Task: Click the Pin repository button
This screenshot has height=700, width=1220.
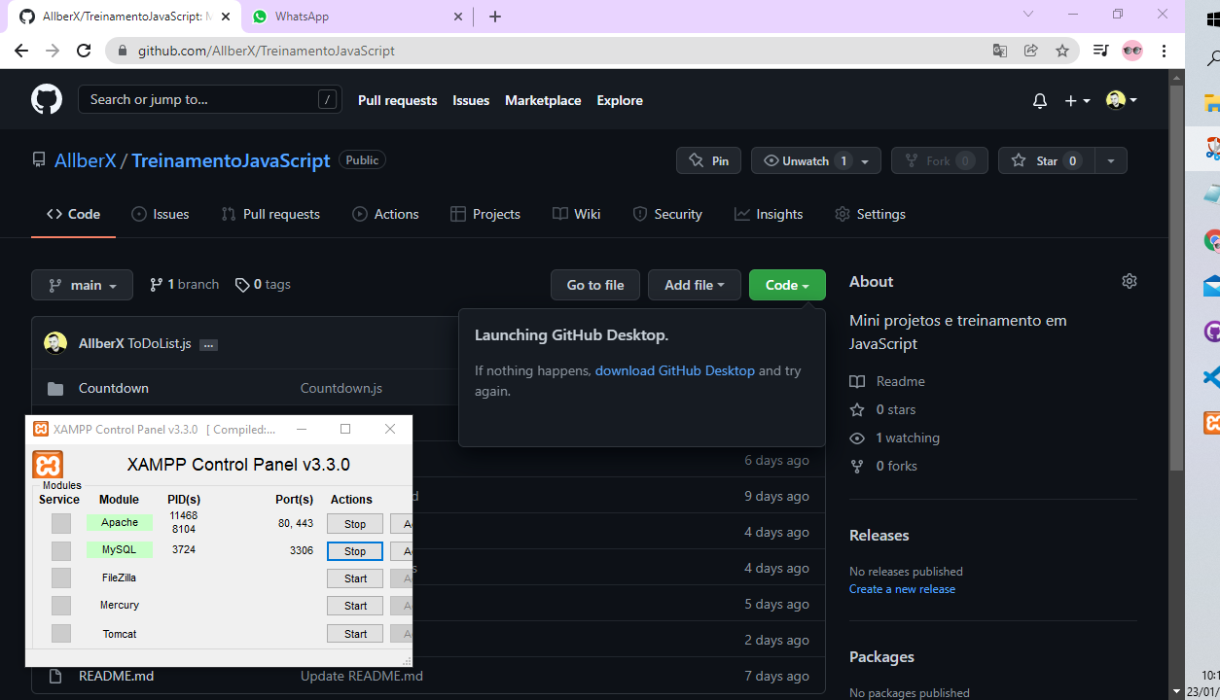Action: point(708,160)
